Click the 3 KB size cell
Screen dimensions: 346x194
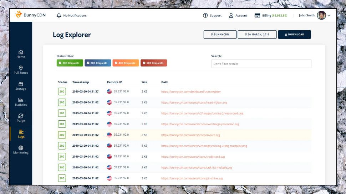[144, 91]
